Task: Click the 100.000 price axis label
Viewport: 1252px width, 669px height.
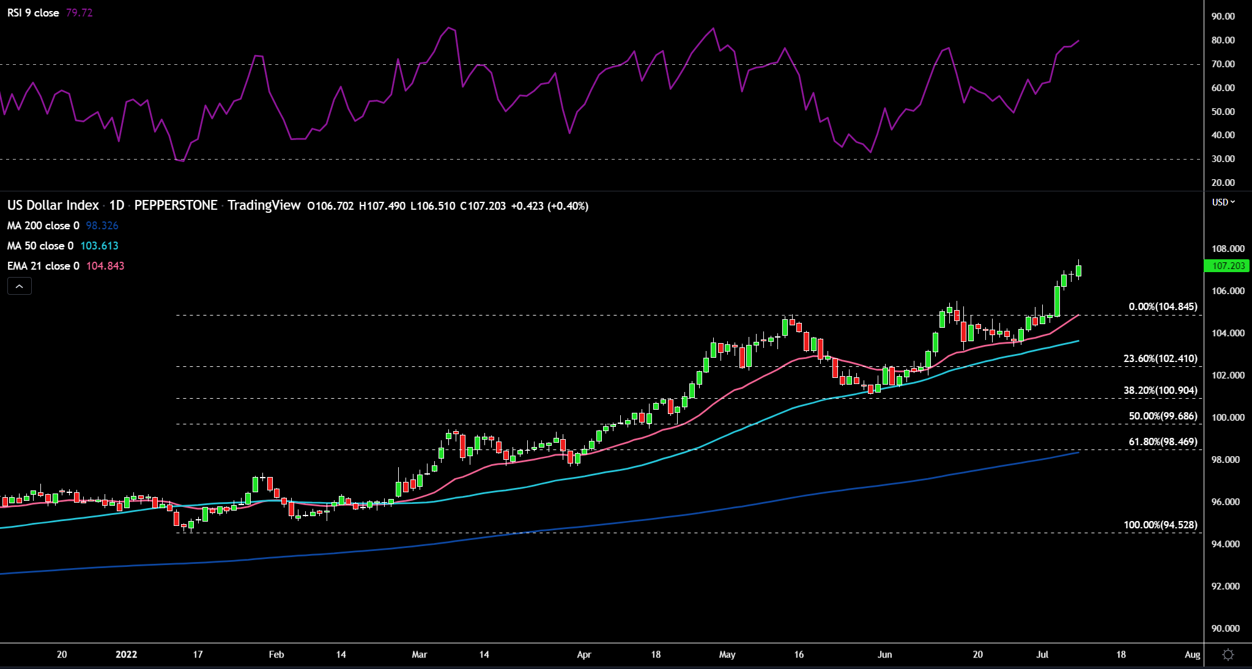Action: tap(1228, 418)
